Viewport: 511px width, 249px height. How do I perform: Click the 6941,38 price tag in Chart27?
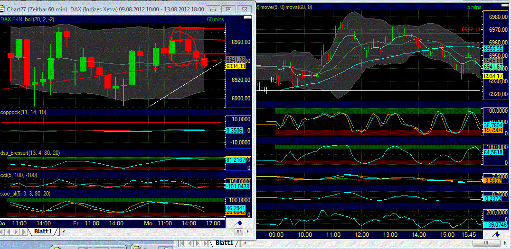235,59
